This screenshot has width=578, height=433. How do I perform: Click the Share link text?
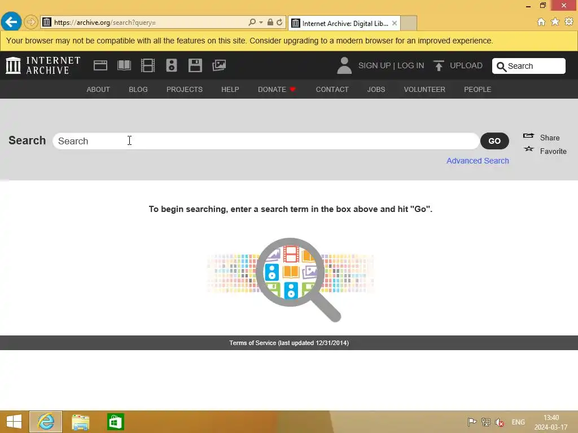pyautogui.click(x=550, y=138)
